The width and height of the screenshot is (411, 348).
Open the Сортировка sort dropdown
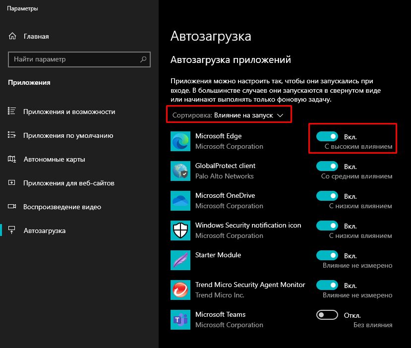(228, 115)
